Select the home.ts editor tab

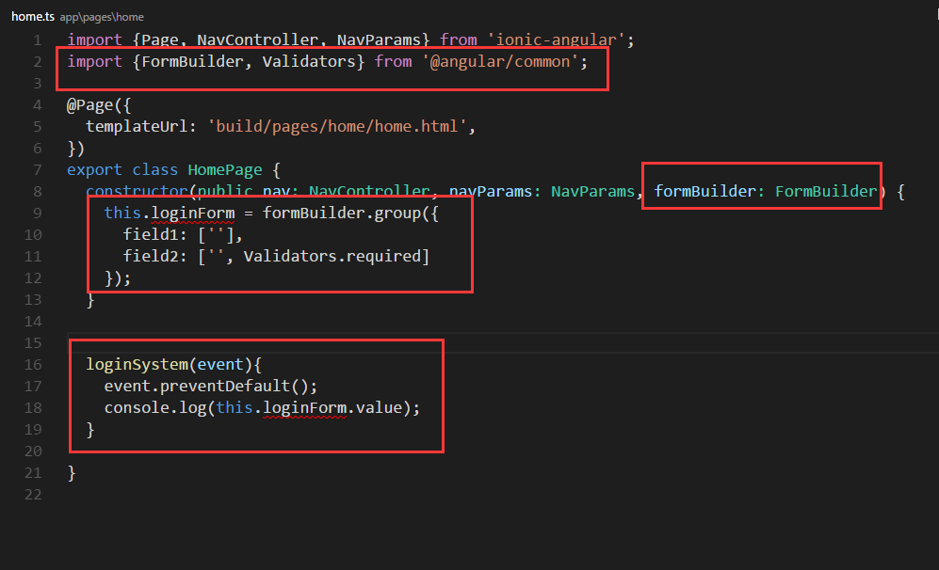[32, 17]
